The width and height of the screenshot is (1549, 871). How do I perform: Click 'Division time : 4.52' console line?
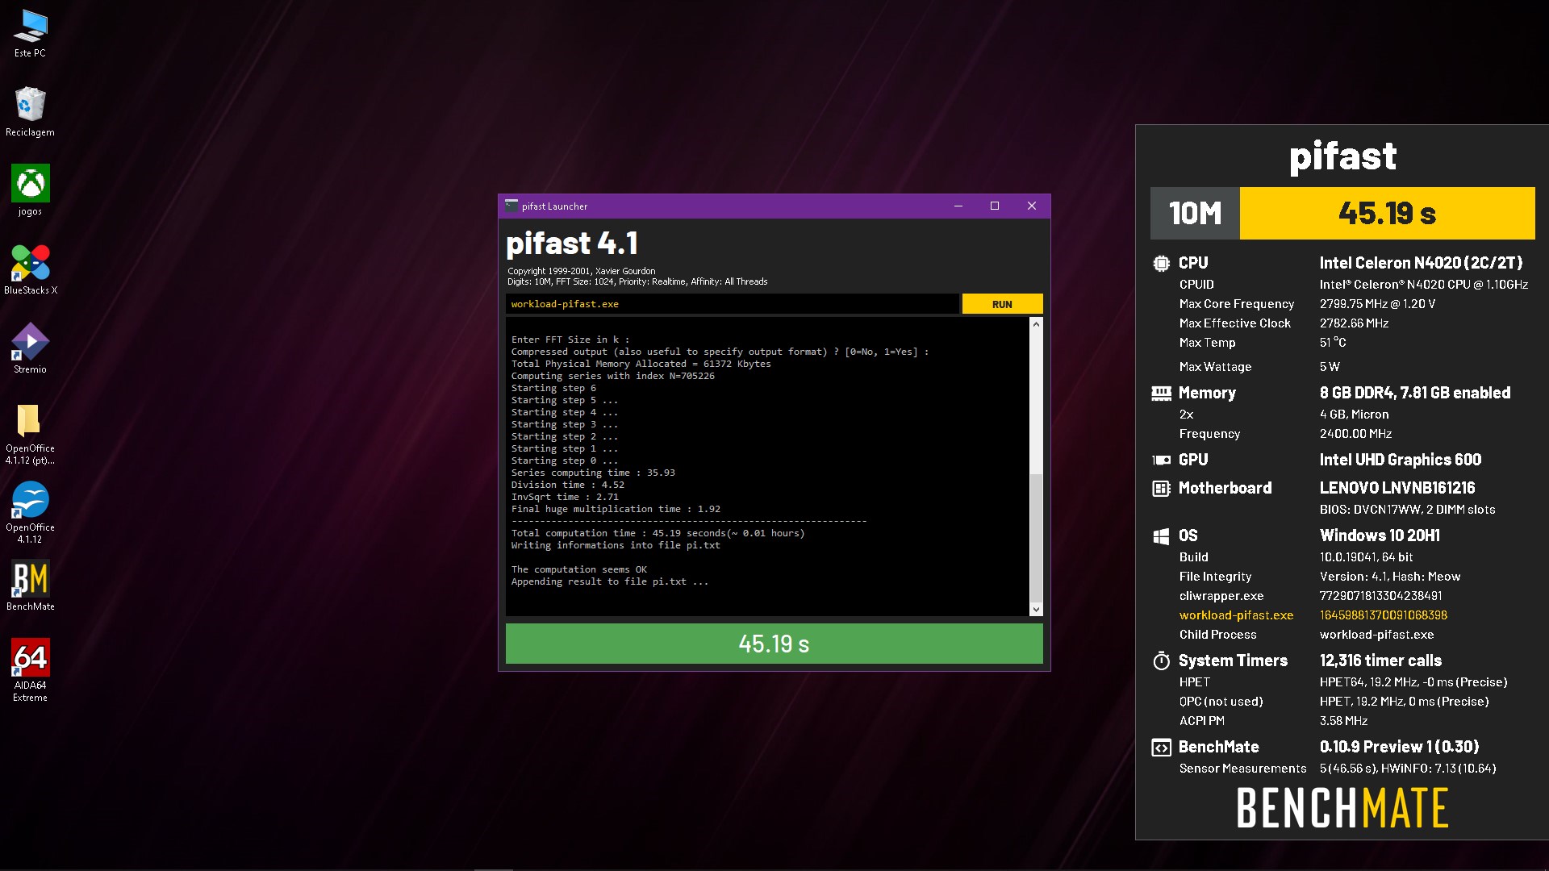click(x=567, y=485)
